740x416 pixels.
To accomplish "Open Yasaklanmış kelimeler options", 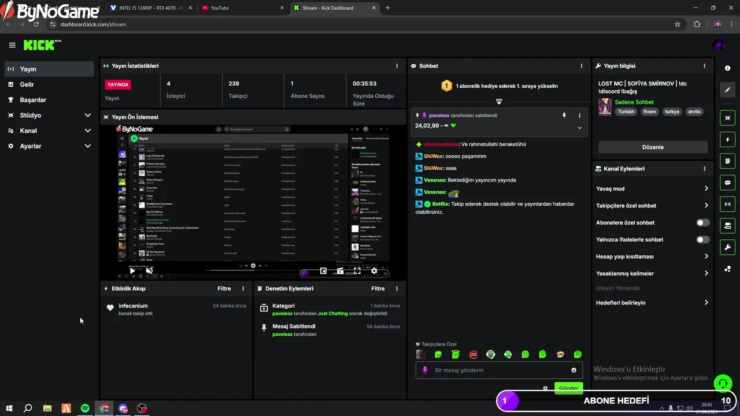I will click(x=653, y=273).
